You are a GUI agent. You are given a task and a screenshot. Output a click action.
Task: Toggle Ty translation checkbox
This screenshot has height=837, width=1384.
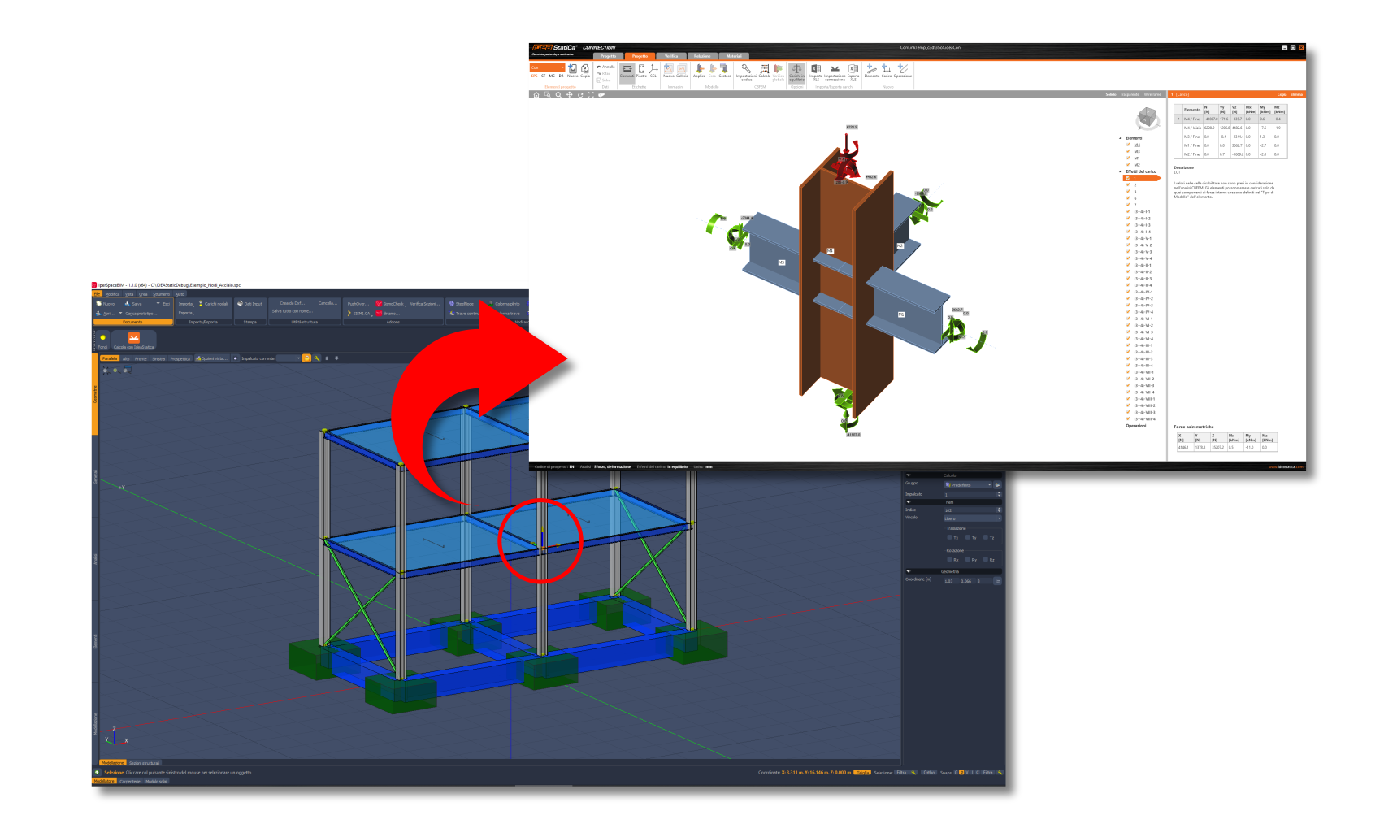(968, 537)
